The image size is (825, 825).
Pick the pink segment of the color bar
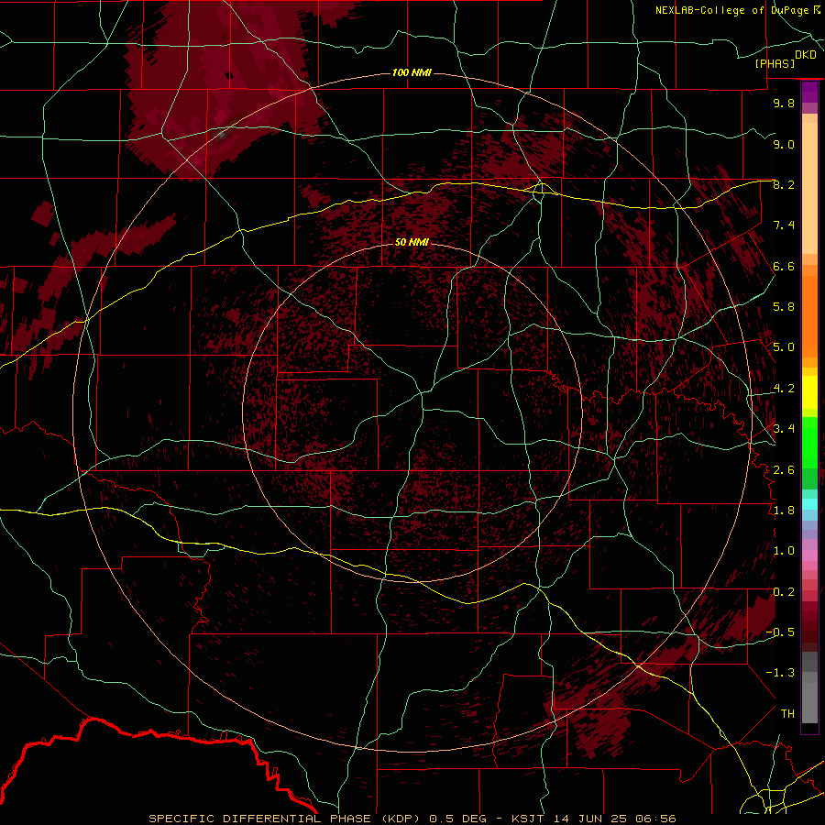(x=809, y=555)
